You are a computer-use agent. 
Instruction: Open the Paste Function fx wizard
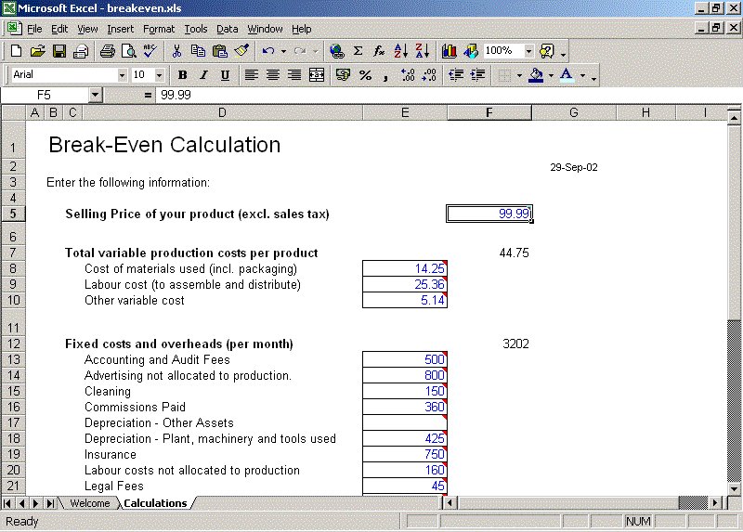click(379, 51)
